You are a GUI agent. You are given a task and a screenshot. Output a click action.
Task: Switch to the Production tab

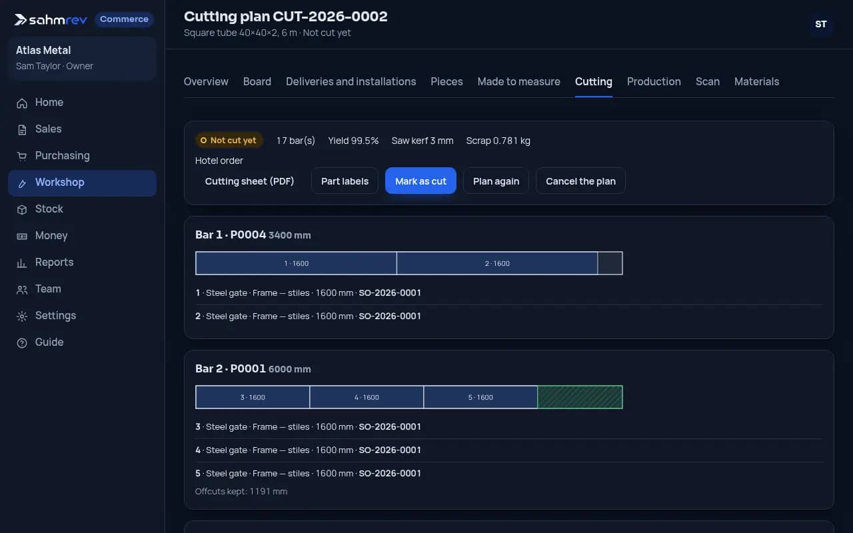654,81
